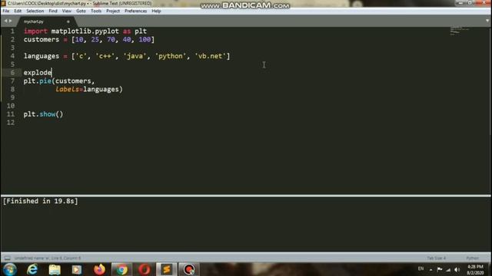Show hidden tray icons arrow
This screenshot has width=492, height=276.
(x=430, y=269)
